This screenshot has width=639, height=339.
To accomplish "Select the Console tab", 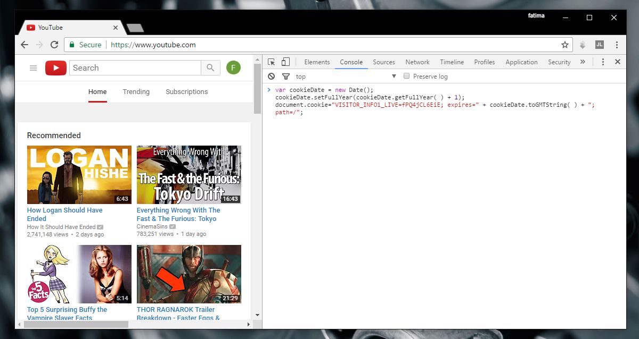I will 351,62.
